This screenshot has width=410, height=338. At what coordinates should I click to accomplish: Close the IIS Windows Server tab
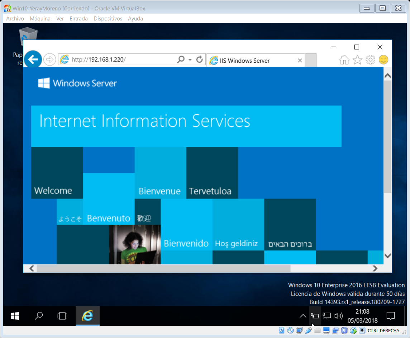300,61
